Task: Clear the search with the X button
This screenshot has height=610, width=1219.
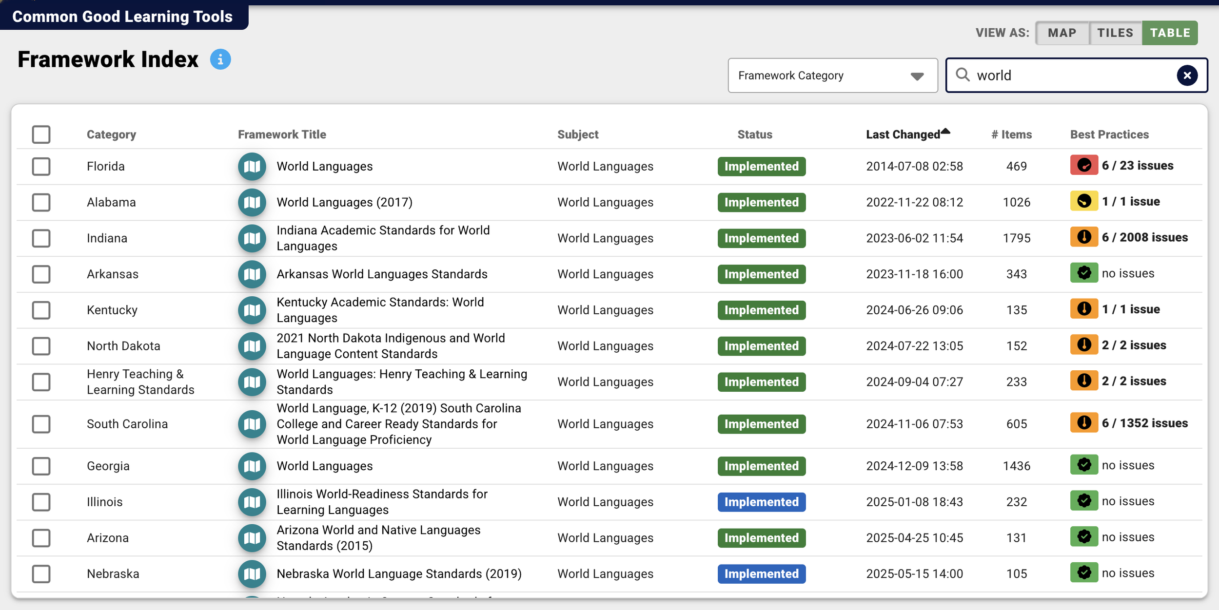Action: [x=1187, y=76]
